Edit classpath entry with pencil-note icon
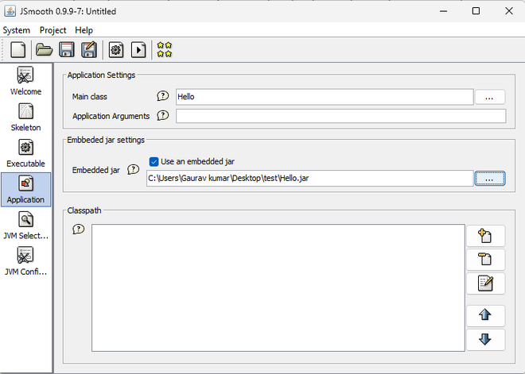Viewport: 525px width, 374px height. click(485, 283)
